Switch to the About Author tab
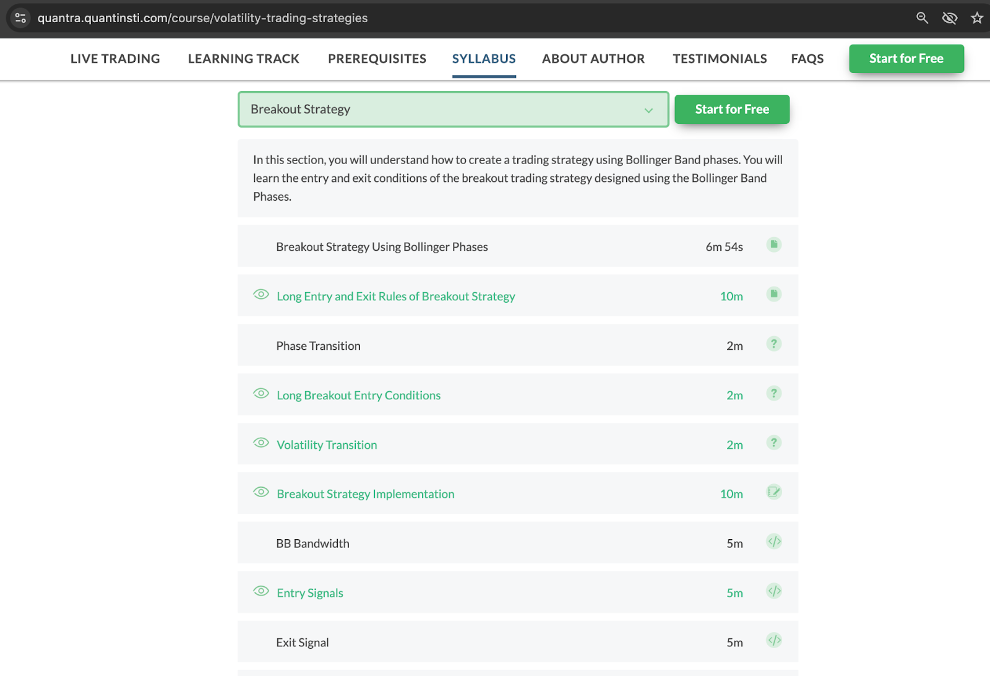Viewport: 990px width, 676px height. tap(593, 59)
